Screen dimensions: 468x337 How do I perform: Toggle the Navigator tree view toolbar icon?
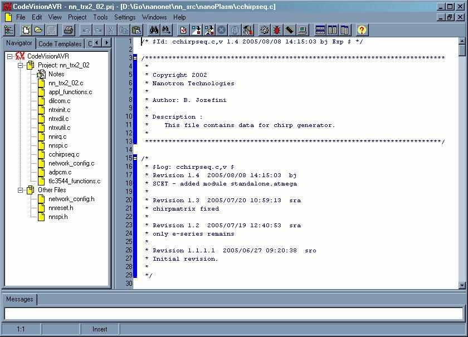(x=9, y=30)
